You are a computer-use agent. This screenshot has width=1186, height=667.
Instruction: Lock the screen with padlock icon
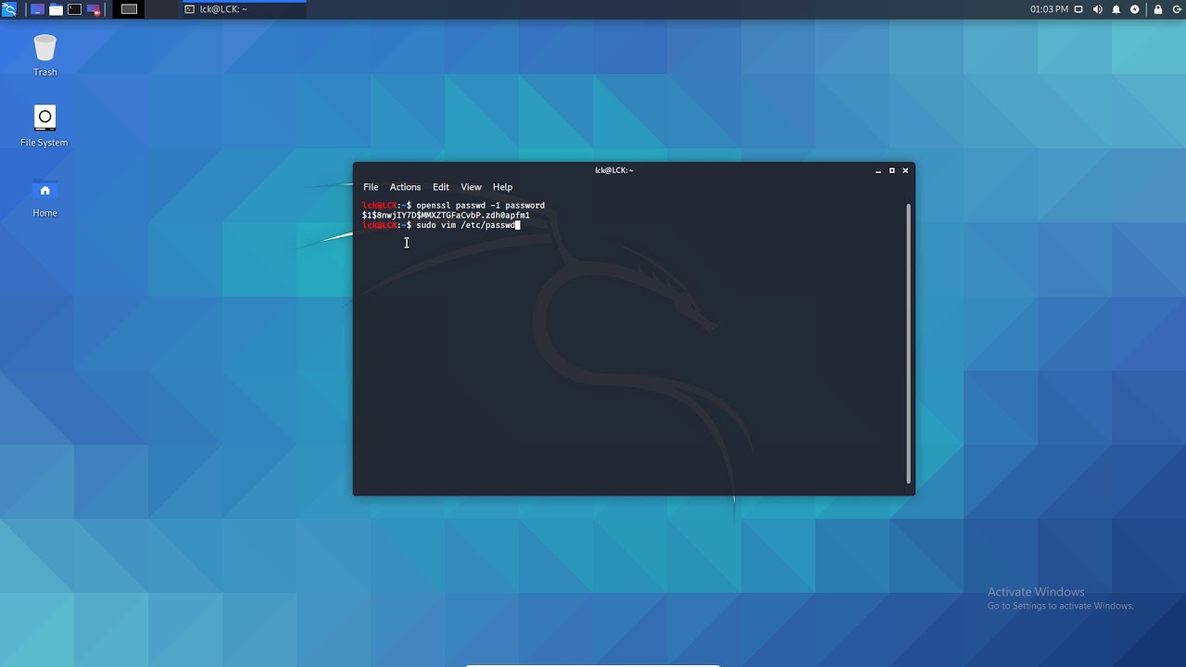click(1158, 9)
